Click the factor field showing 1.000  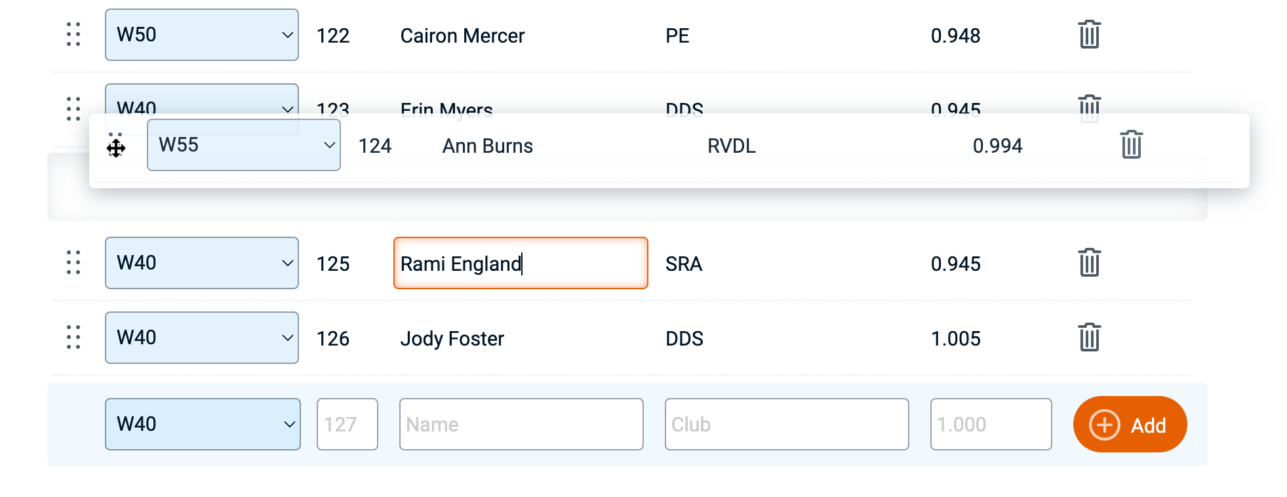[990, 424]
